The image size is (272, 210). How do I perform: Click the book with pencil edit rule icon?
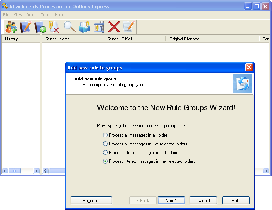[25, 27]
